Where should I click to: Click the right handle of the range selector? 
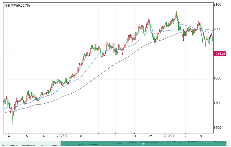tap(226, 144)
